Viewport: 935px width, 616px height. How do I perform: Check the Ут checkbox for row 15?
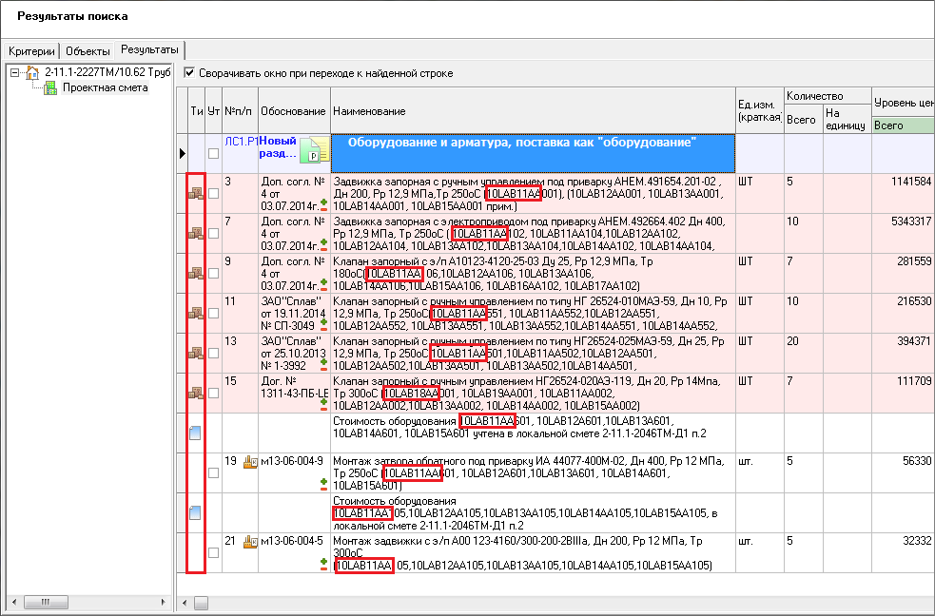[213, 394]
